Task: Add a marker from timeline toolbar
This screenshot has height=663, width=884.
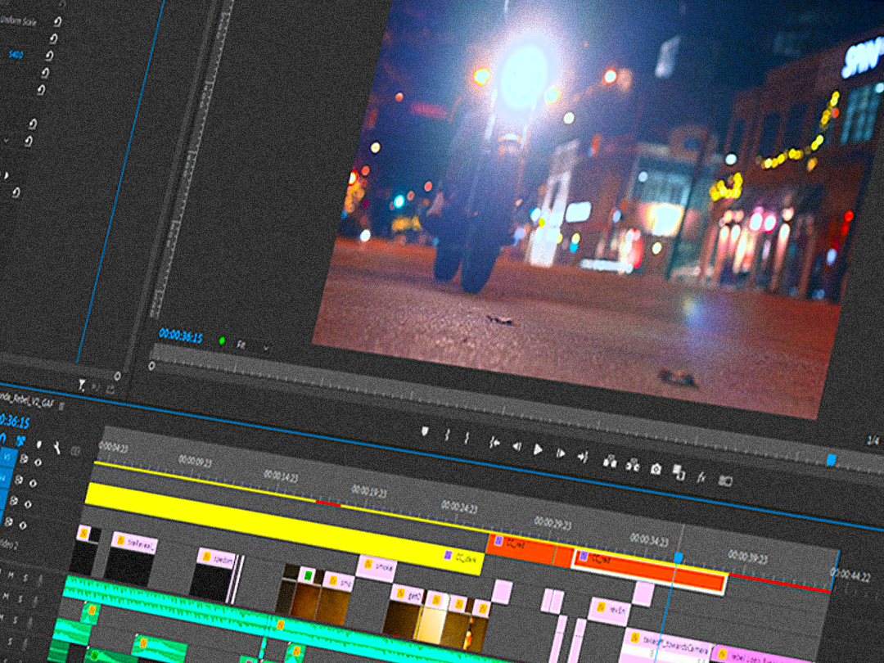Action: tap(38, 444)
